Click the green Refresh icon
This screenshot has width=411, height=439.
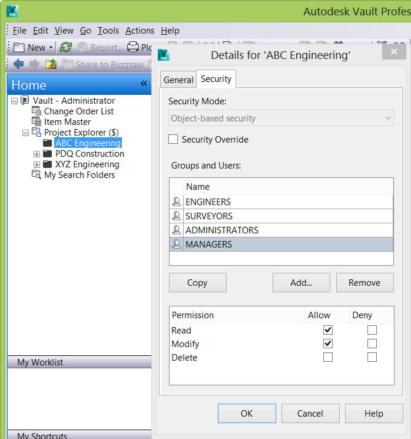tap(66, 47)
